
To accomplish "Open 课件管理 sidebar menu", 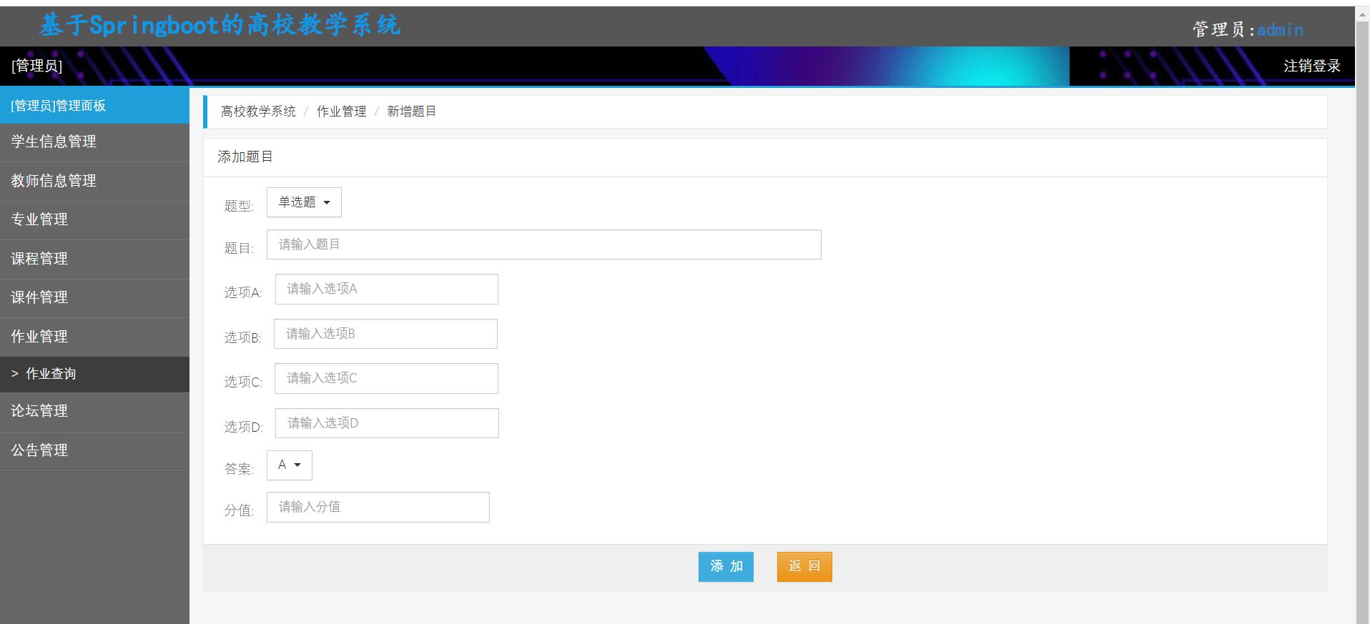I will coord(94,298).
